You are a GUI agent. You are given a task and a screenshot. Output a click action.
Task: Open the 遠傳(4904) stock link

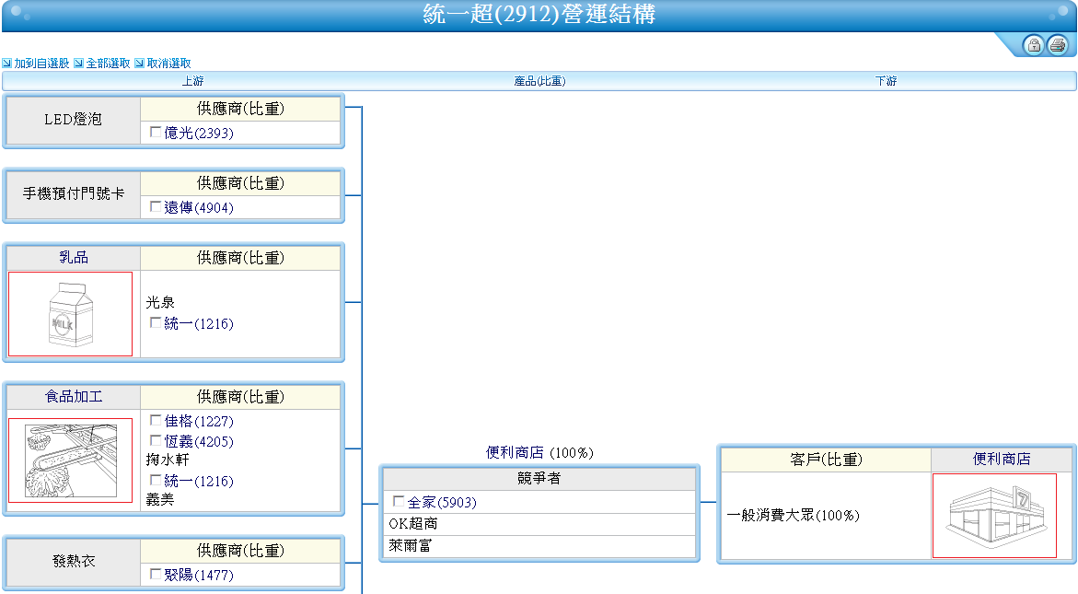tap(199, 207)
